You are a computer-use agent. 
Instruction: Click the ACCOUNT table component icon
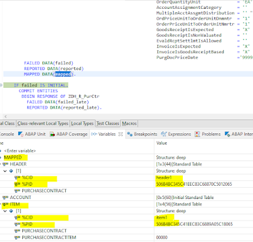coord(6,197)
